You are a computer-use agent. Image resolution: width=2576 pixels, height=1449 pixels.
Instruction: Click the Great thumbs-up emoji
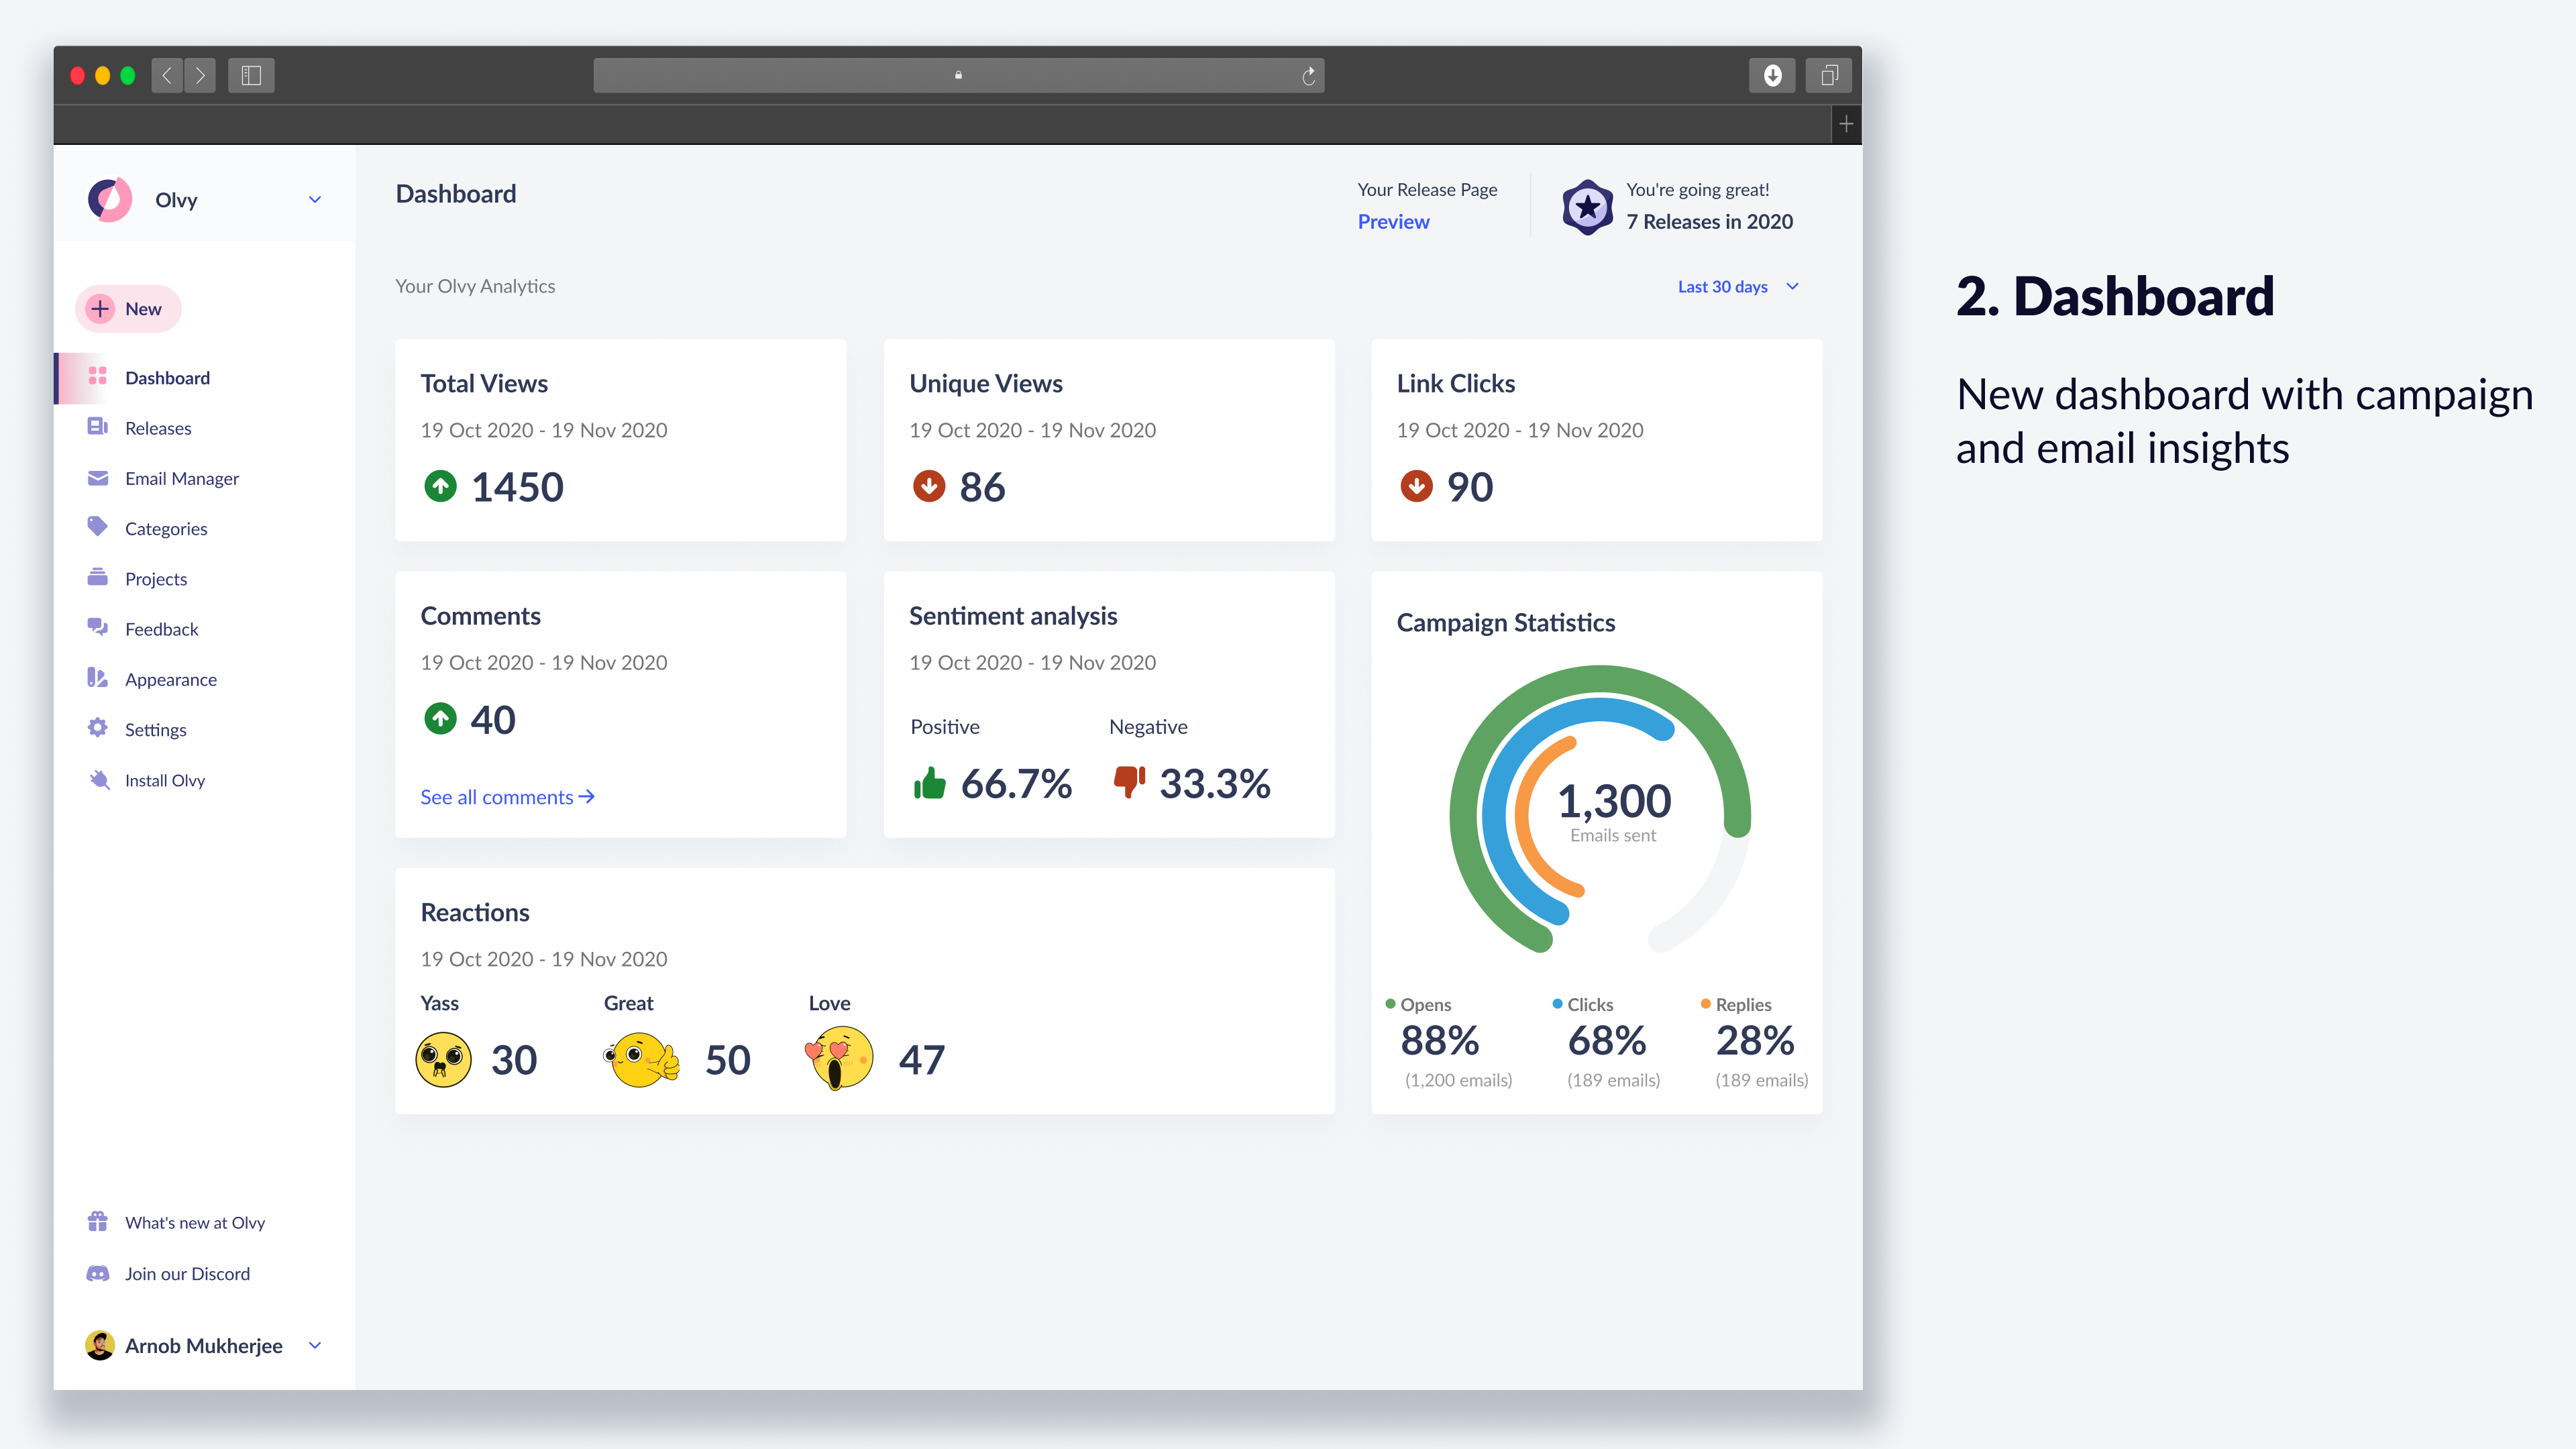click(x=642, y=1060)
